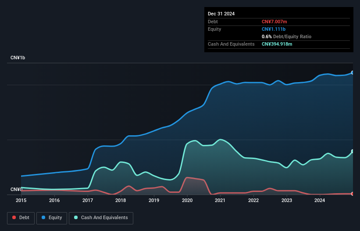The width and height of the screenshot is (360, 231).
Task: Click the 2019 x-axis label
Action: 154,200
